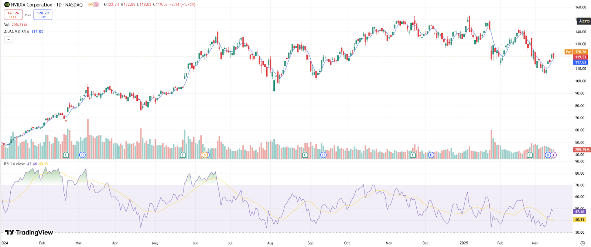The width and height of the screenshot is (591, 247).
Task: Open the dividend marker for March 2025
Action: (x=548, y=155)
